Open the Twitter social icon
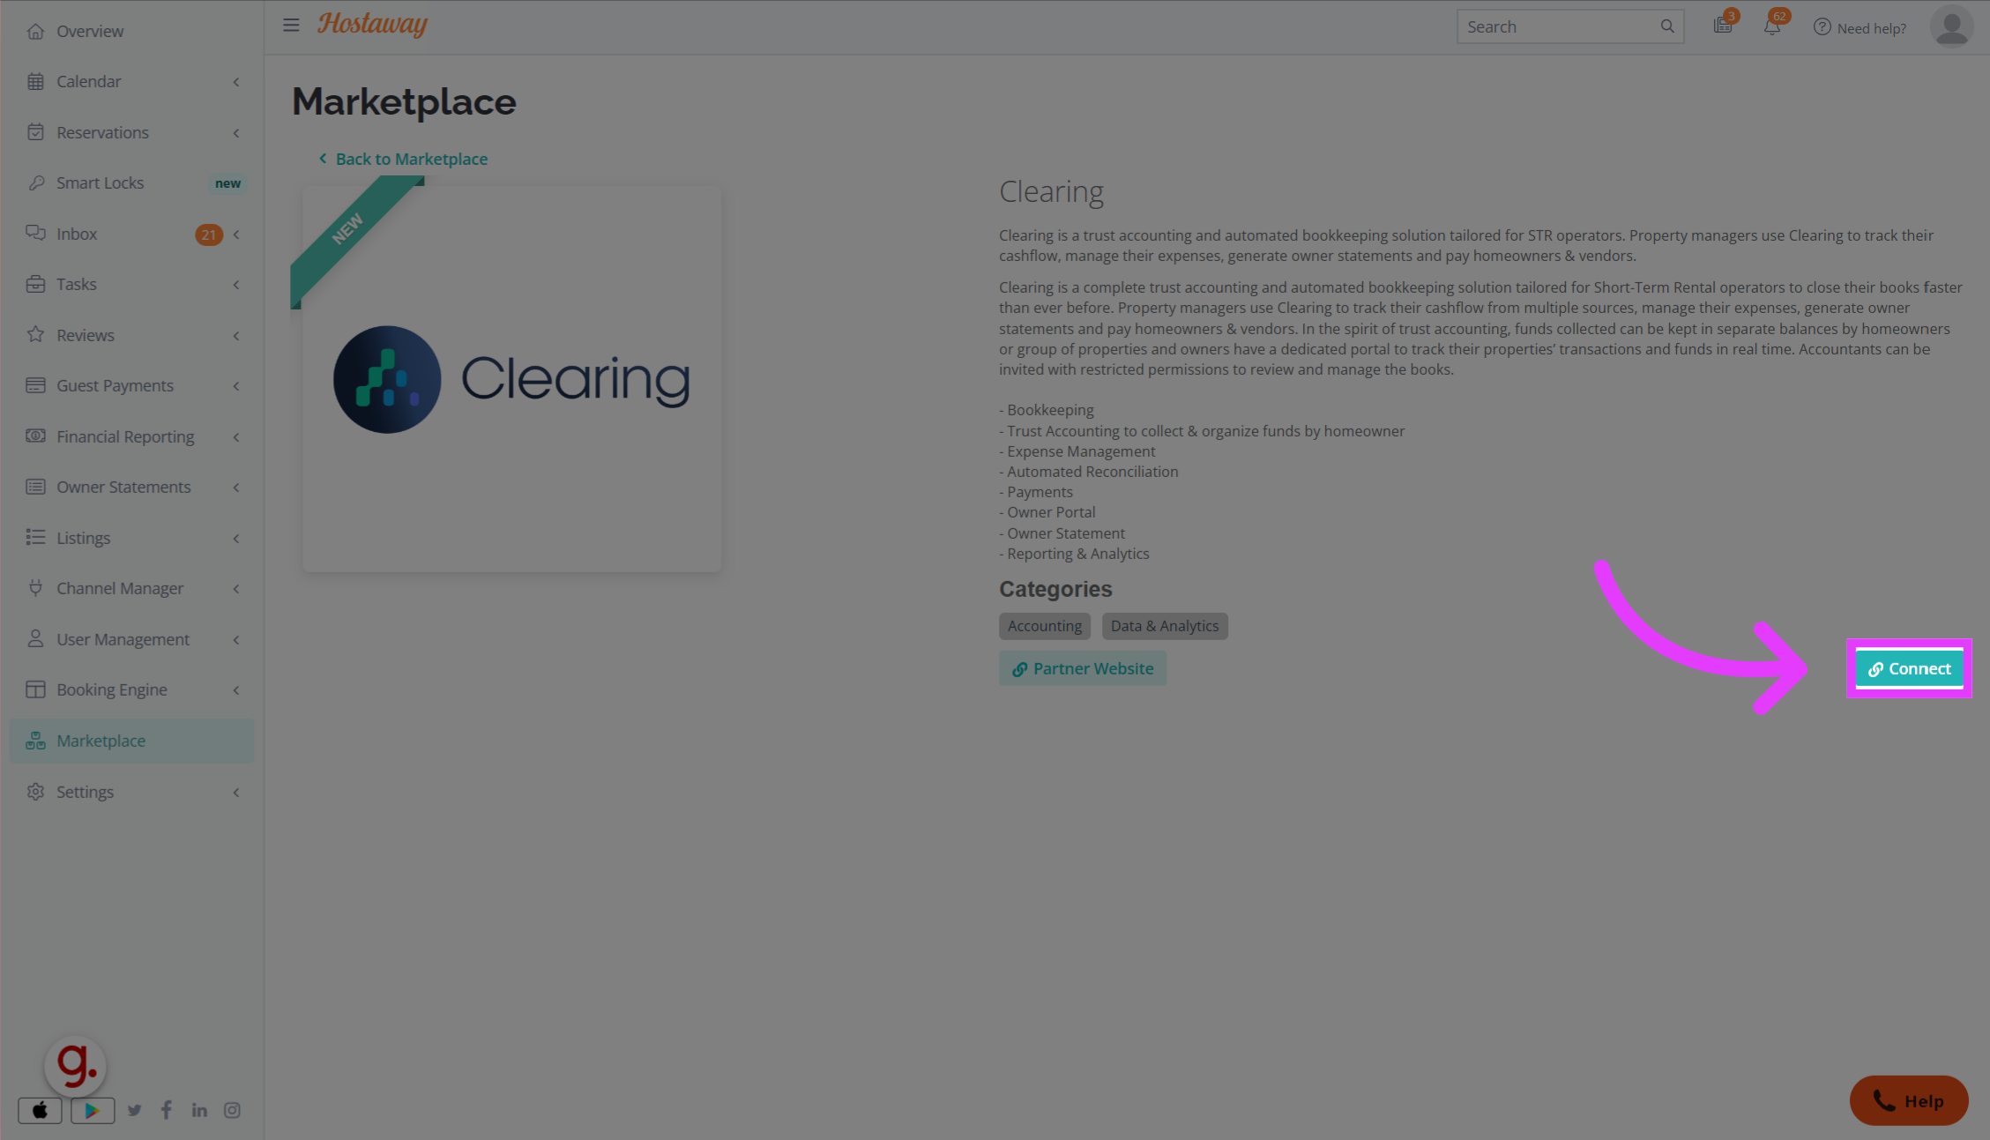This screenshot has width=1990, height=1140. tap(134, 1110)
